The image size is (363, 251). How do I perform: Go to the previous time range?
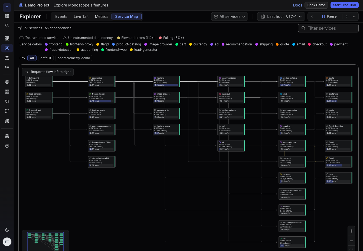point(312,16)
